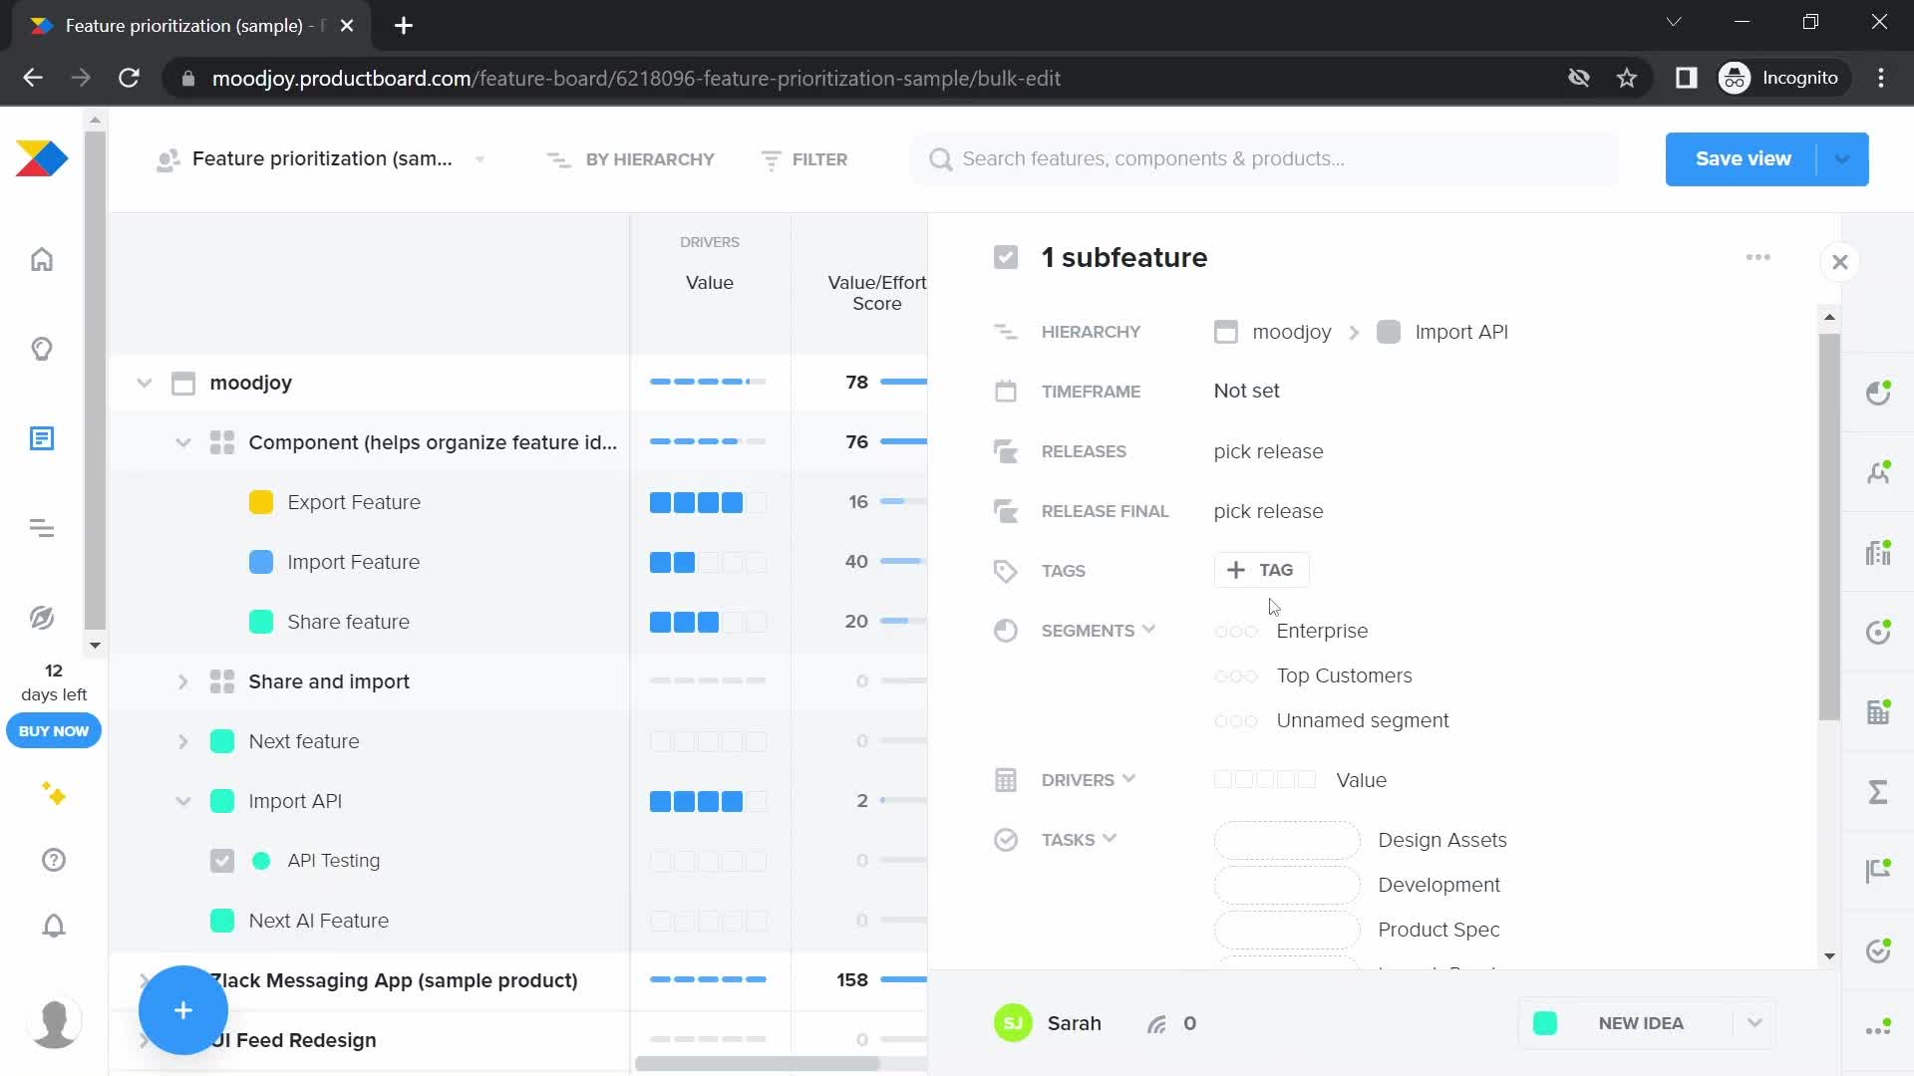Open the drivers grid right rail icon
The width and height of the screenshot is (1914, 1076).
point(1878,711)
